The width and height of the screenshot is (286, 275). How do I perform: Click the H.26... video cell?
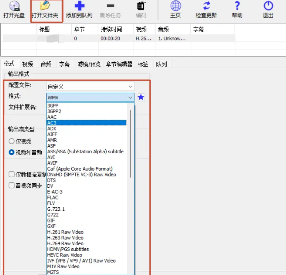coord(144,38)
